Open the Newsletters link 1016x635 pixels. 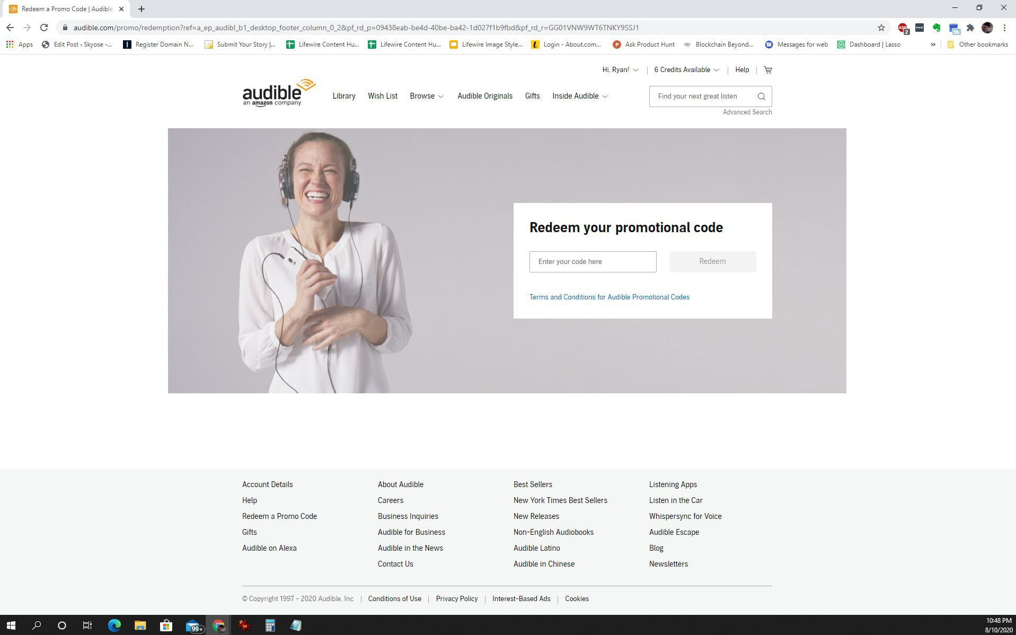pos(668,564)
